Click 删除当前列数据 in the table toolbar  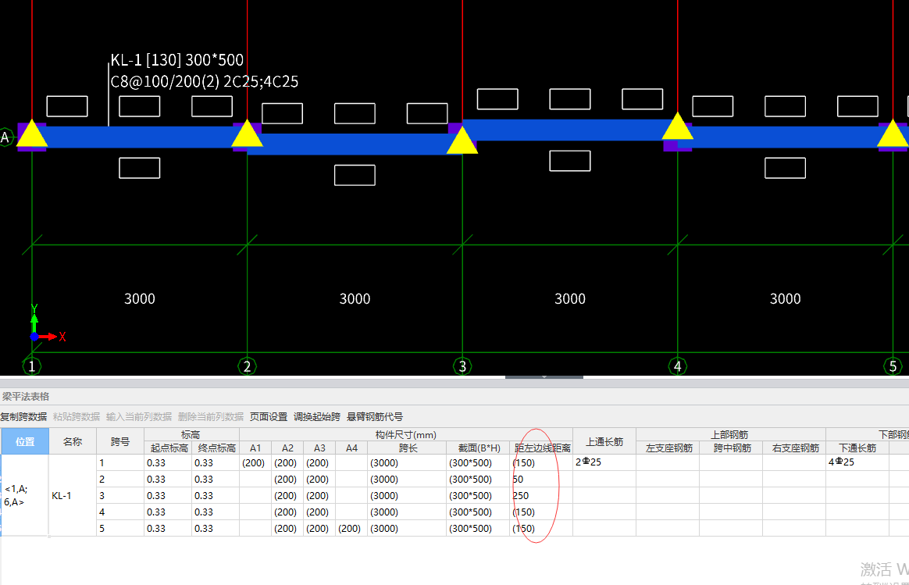[210, 417]
